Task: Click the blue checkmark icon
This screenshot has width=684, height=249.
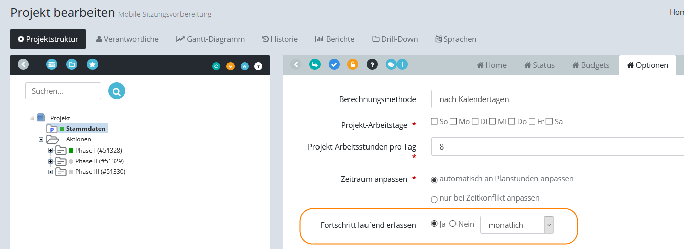Action: click(334, 64)
